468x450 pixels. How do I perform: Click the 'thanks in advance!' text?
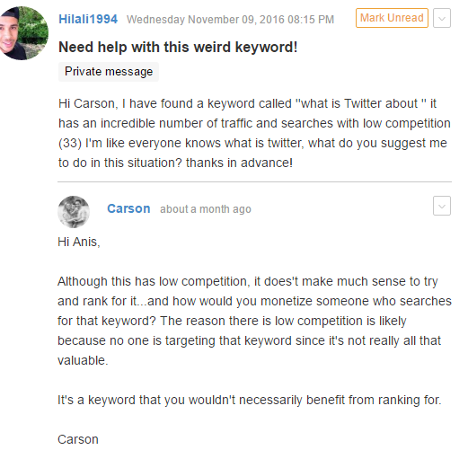[239, 163]
